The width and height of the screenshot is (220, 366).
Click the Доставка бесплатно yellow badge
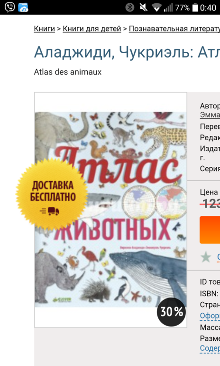point(52,194)
